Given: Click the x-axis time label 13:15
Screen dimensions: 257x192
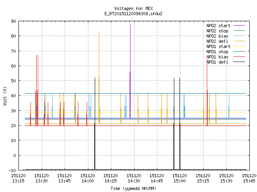Looking at the screenshot, I should 18,181.
